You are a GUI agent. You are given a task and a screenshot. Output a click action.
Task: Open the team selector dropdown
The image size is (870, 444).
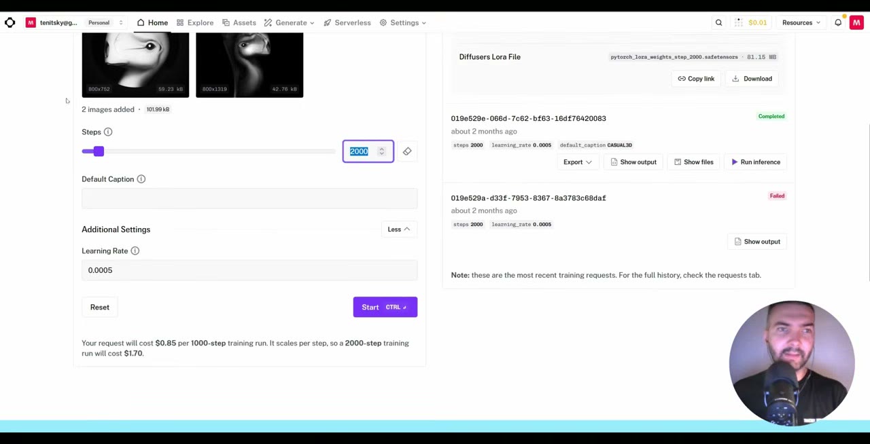tap(75, 22)
